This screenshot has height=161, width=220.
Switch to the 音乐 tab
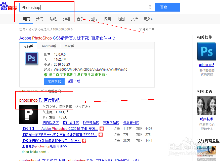click(x=80, y=19)
